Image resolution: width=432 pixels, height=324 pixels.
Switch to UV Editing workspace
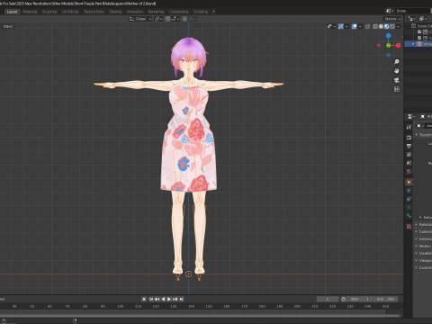tap(70, 12)
